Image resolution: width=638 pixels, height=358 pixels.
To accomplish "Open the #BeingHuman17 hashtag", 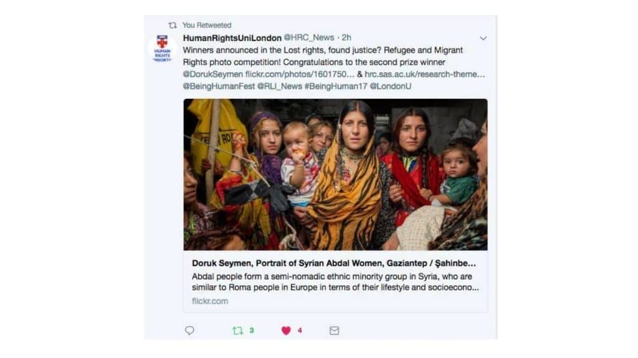I will [x=336, y=86].
